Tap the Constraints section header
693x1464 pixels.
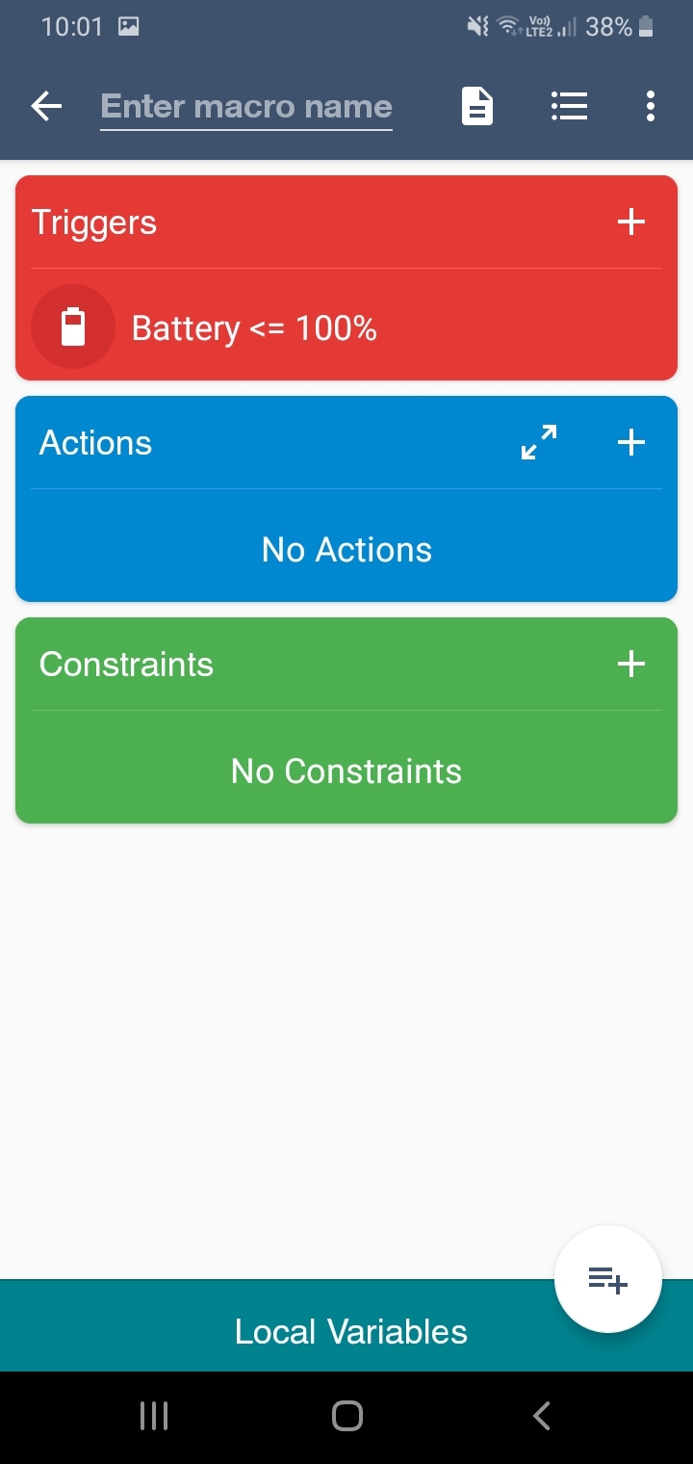coord(126,665)
